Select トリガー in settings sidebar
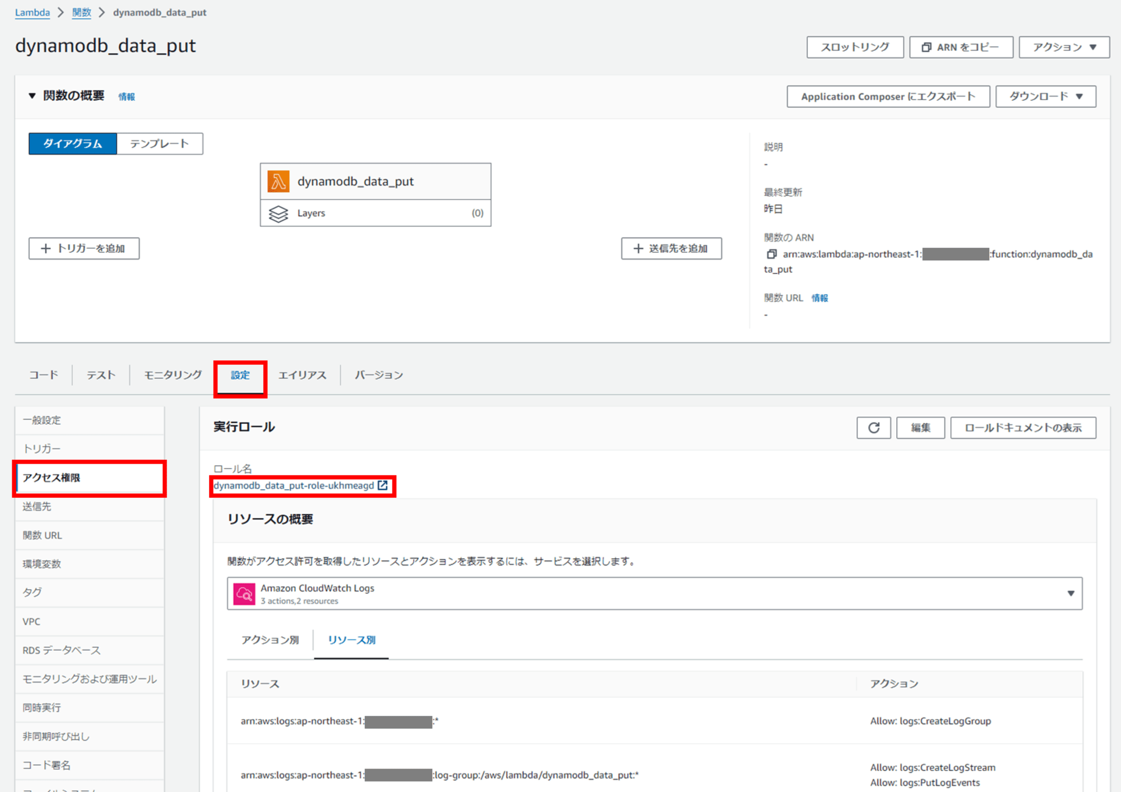The image size is (1121, 792). coord(90,449)
